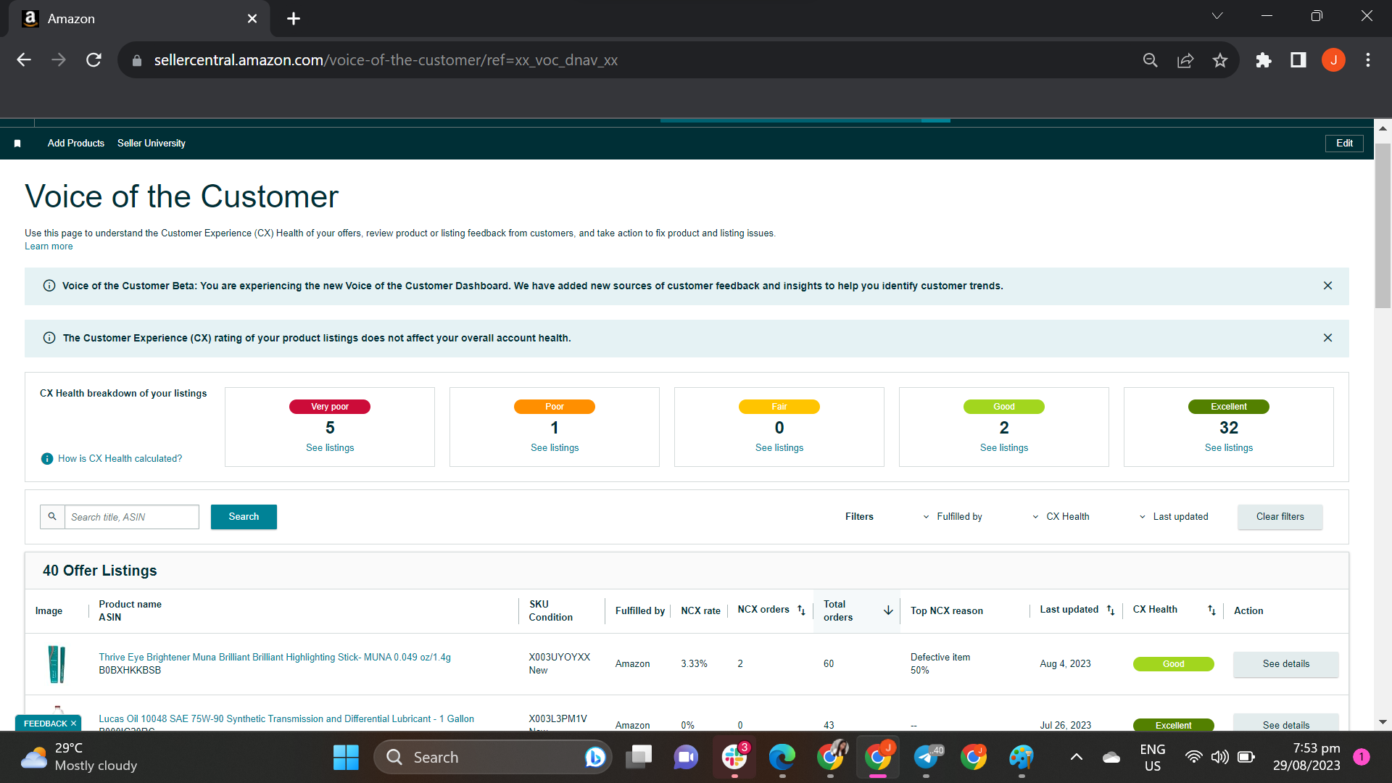This screenshot has width=1392, height=783.
Task: Toggle the browser side panel
Action: point(1298,60)
